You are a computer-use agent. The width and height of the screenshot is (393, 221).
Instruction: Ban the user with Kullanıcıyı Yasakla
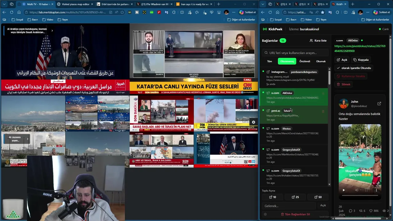(351, 76)
